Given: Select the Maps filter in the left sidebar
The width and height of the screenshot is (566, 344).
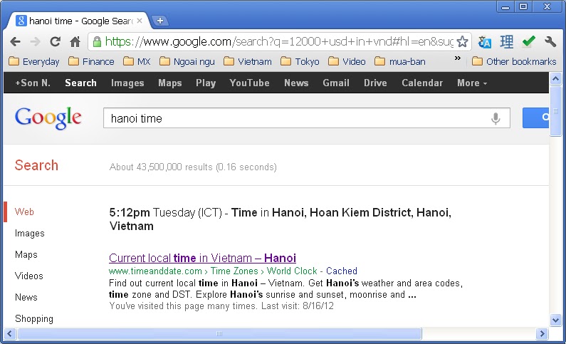Looking at the screenshot, I should pyautogui.click(x=26, y=255).
